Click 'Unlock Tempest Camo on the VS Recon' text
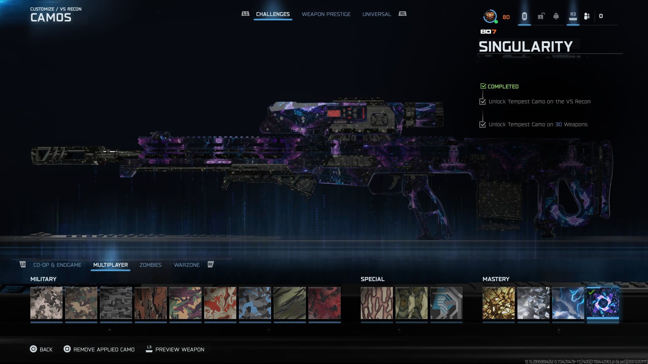 tap(539, 101)
